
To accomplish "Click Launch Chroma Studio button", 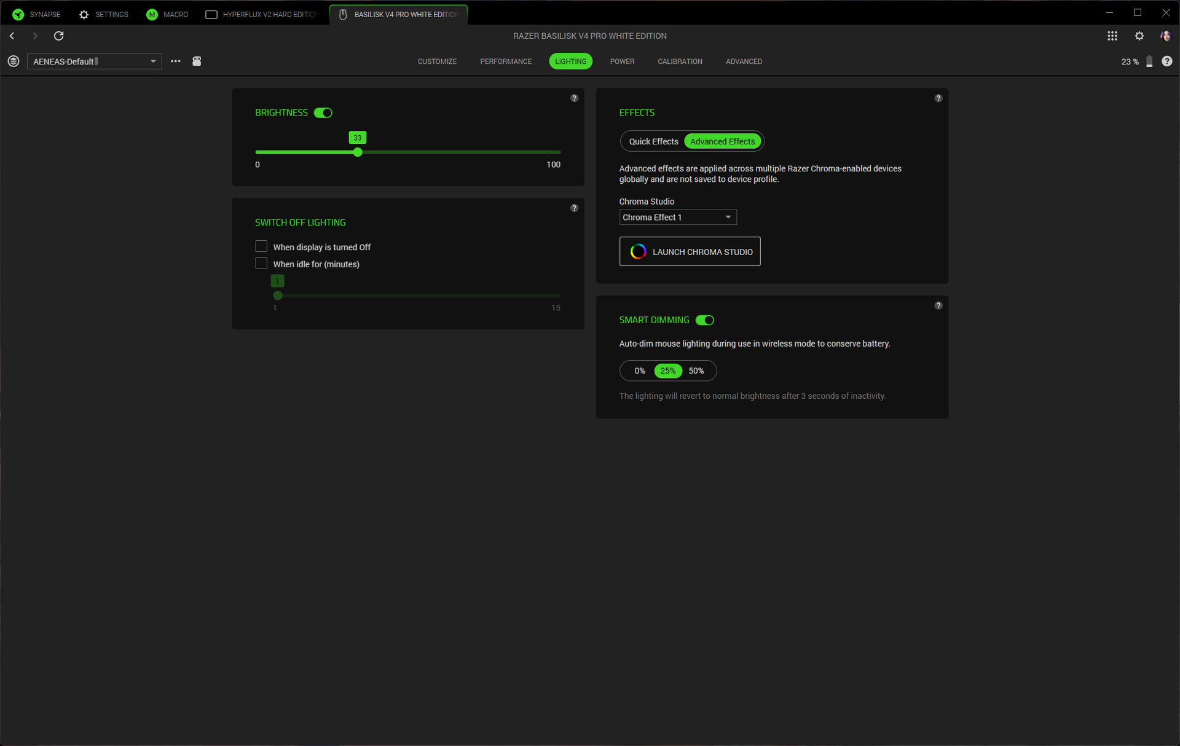I will (x=690, y=251).
